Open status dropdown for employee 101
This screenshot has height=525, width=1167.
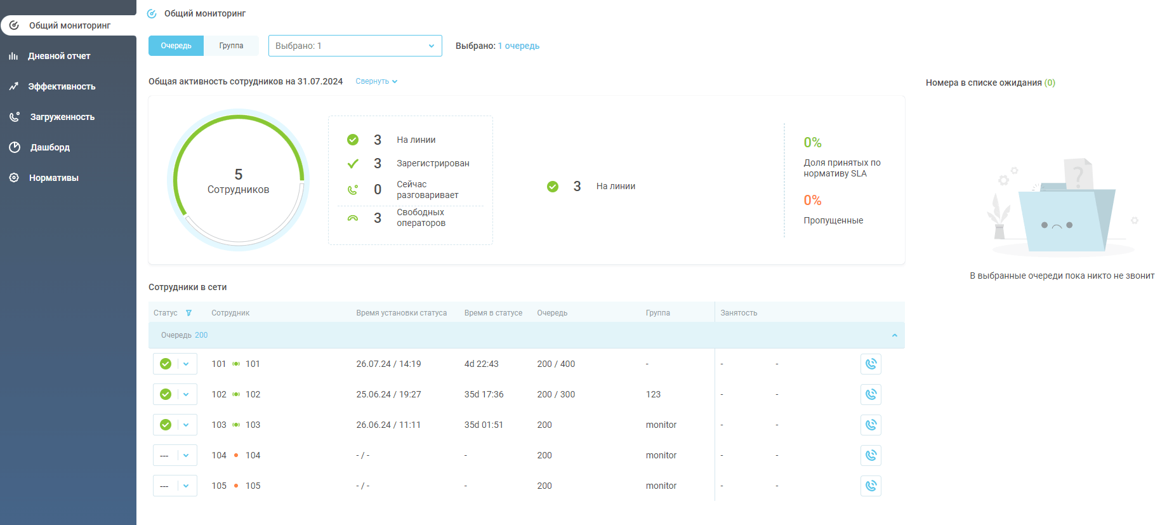186,364
